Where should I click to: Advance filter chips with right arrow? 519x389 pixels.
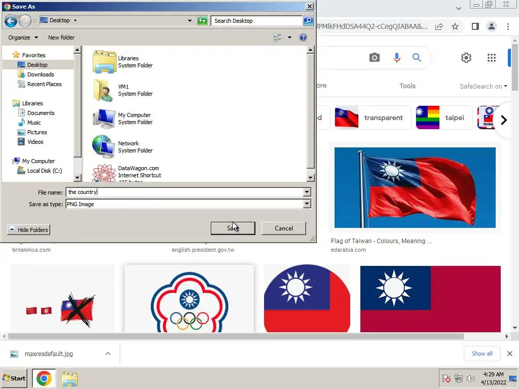point(504,120)
